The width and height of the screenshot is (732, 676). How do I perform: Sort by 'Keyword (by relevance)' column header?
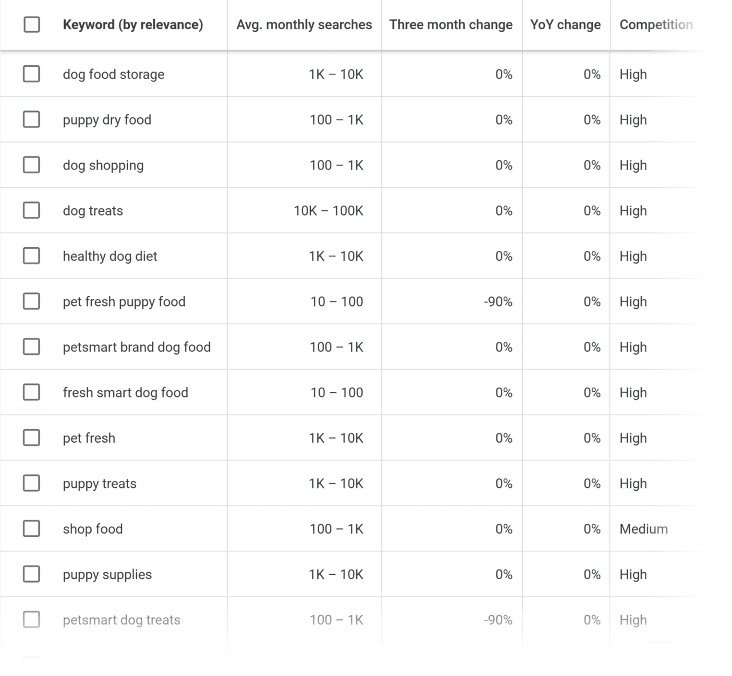[x=133, y=25]
